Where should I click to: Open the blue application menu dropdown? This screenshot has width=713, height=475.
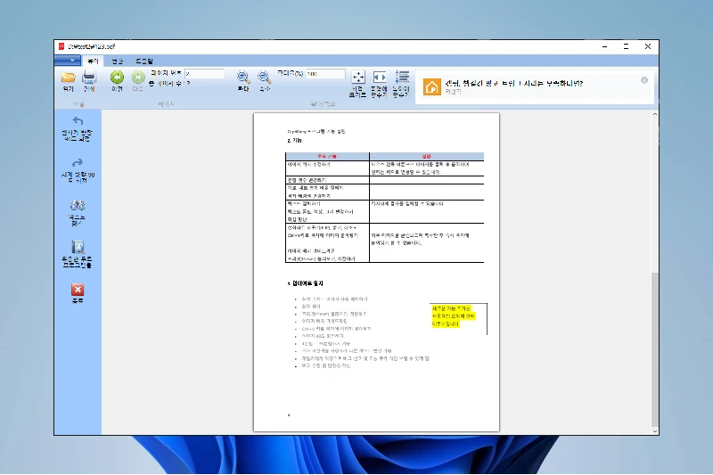click(x=68, y=61)
